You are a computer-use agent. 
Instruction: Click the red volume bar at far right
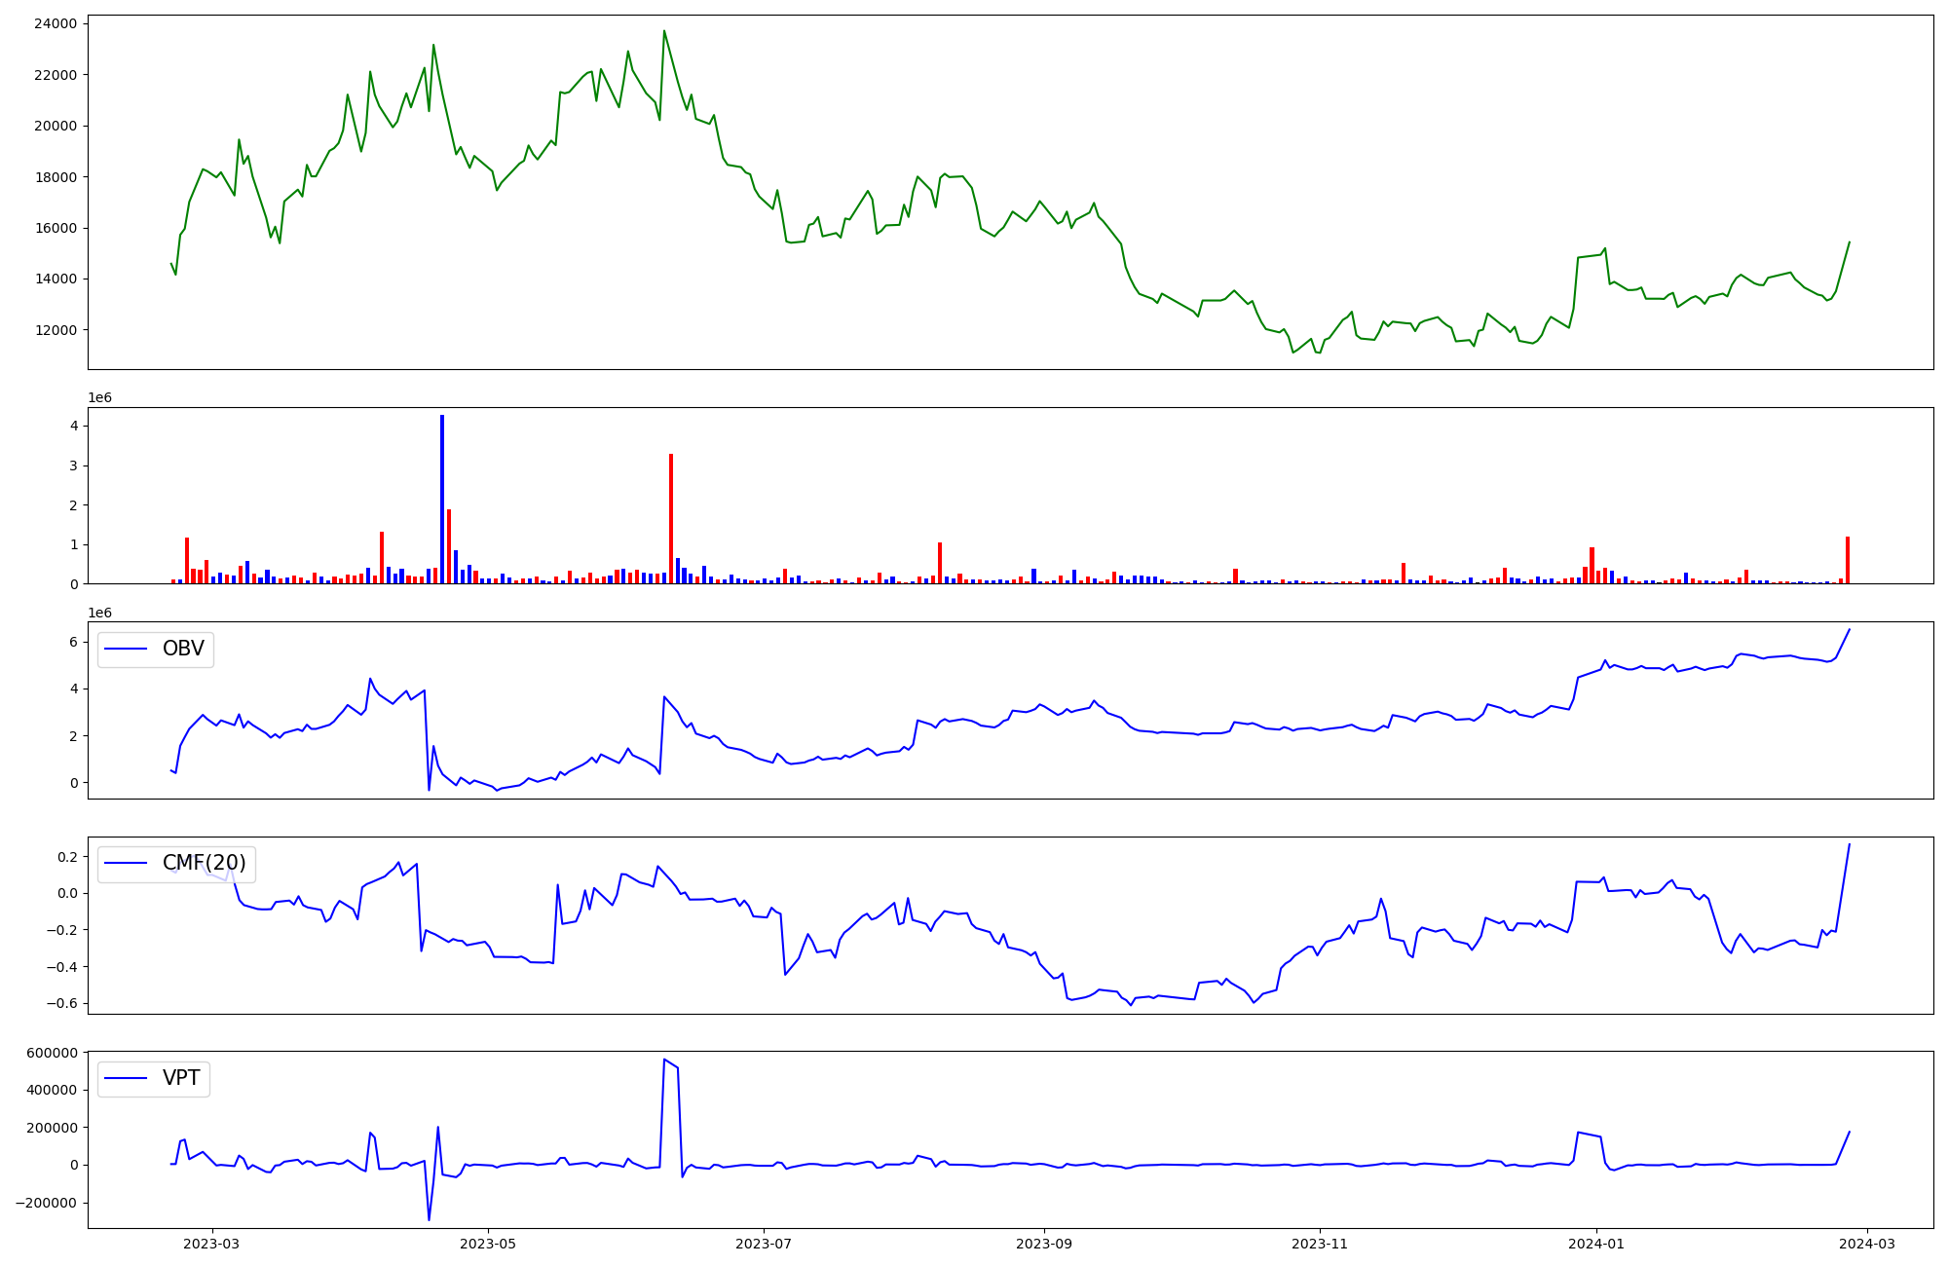(x=1848, y=560)
